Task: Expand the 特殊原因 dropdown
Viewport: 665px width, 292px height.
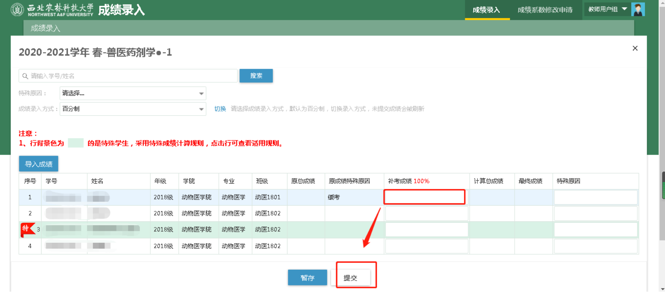Action: pos(133,93)
